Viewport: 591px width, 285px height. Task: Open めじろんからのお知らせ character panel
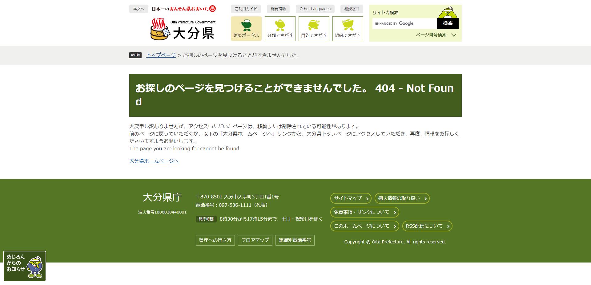[25, 266]
